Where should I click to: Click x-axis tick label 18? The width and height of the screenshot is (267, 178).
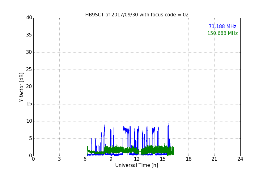coord(189,159)
